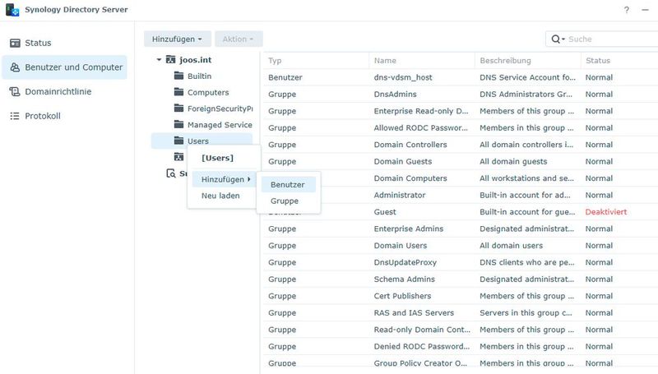Viewport: 658px width, 374px height.
Task: Select Neu laden in the context menu
Action: click(221, 196)
